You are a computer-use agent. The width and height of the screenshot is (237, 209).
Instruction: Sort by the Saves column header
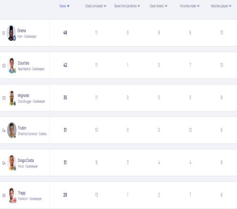pos(64,6)
